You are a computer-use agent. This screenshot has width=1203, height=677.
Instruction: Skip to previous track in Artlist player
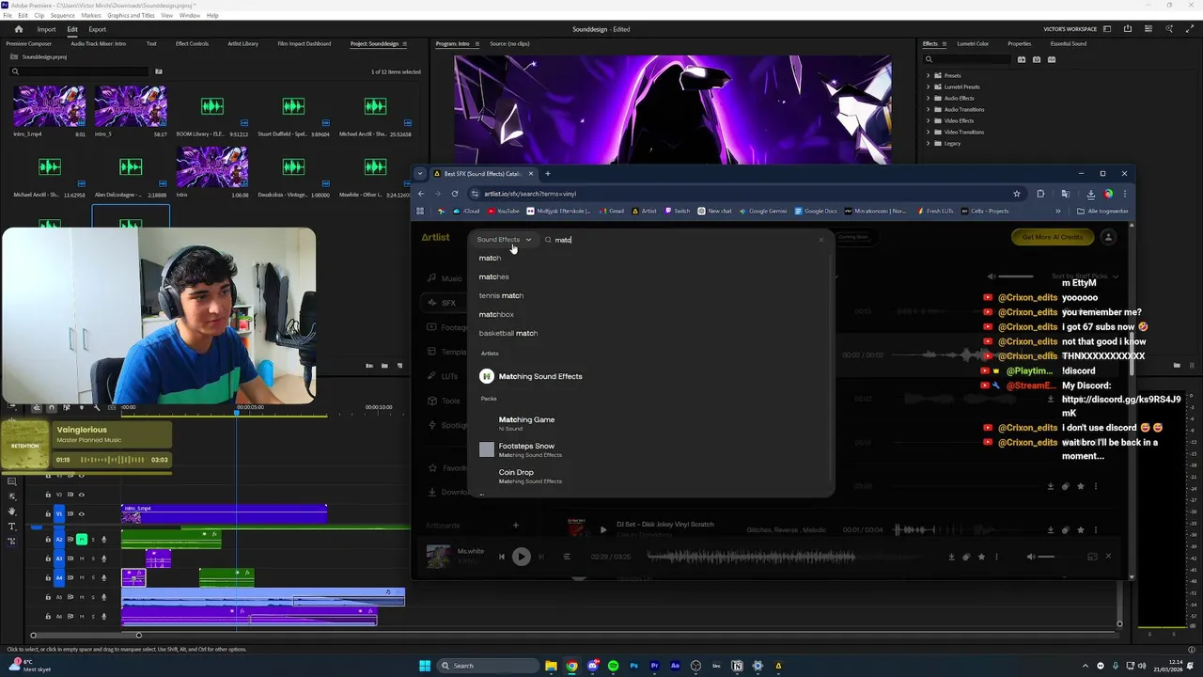[x=502, y=557]
